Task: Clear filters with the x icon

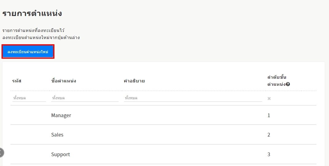Action: tap(269, 98)
